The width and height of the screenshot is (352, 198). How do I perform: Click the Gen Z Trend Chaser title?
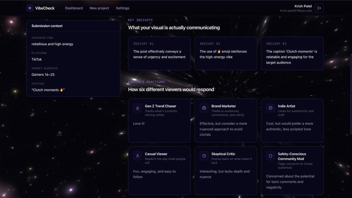[x=161, y=106]
